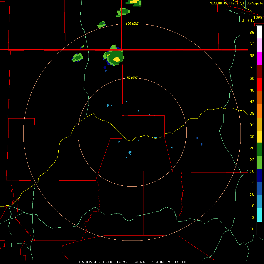
Task: Click the bright yellow legend swatch
Action: point(259,137)
